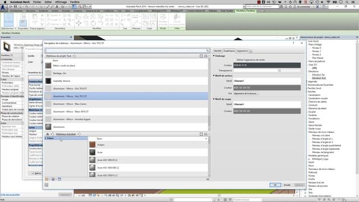Toggle library panel display square icon
The width and height of the screenshot is (359, 202).
[201, 134]
